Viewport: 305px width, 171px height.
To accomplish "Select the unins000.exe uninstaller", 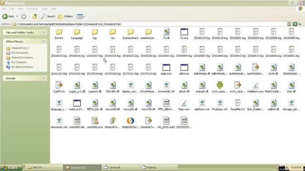I will (95, 123).
